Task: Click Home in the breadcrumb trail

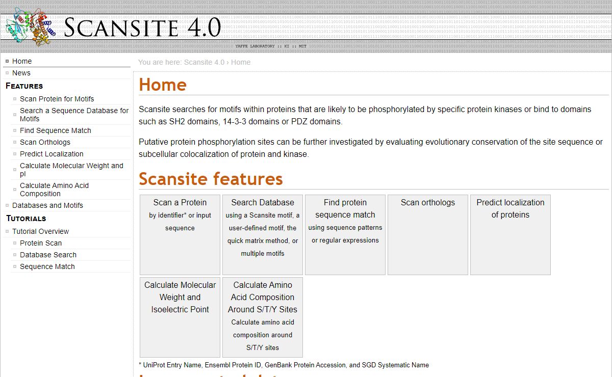Action: (x=241, y=62)
